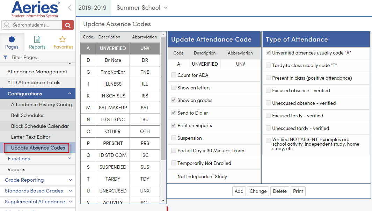Select Update Absence Codes in sidebar
372x211 pixels.
point(38,148)
